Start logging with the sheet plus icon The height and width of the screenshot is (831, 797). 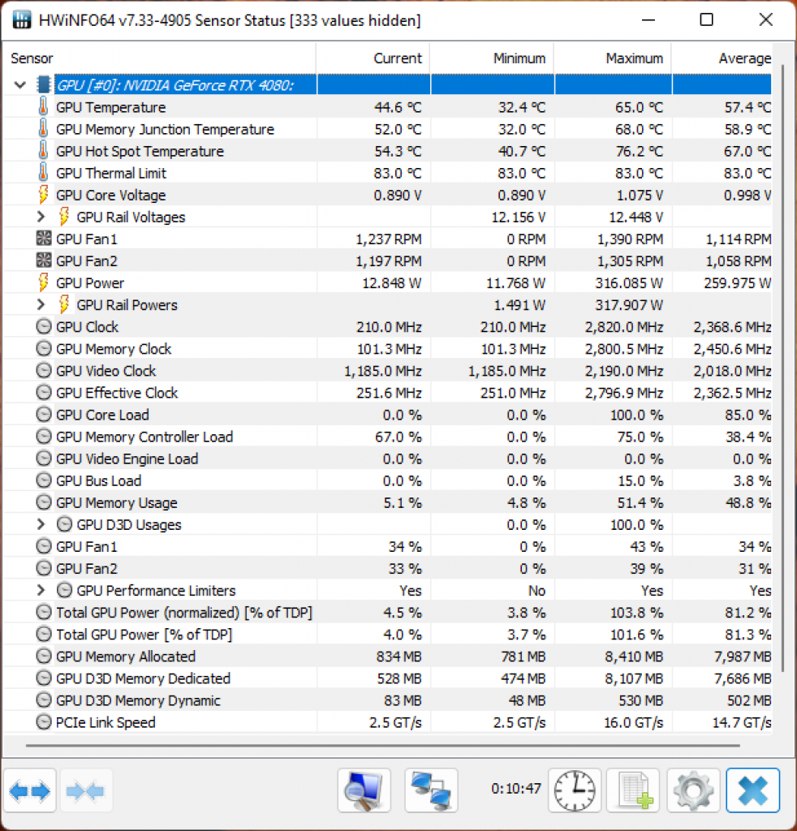point(634,790)
